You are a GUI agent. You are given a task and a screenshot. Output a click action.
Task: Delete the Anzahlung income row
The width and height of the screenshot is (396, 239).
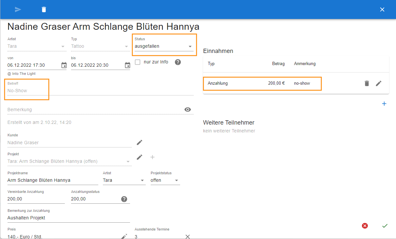coord(367,83)
